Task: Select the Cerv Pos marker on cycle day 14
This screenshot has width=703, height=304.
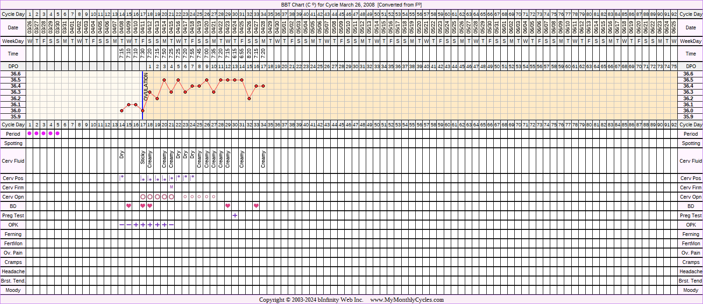Action: pyautogui.click(x=121, y=177)
